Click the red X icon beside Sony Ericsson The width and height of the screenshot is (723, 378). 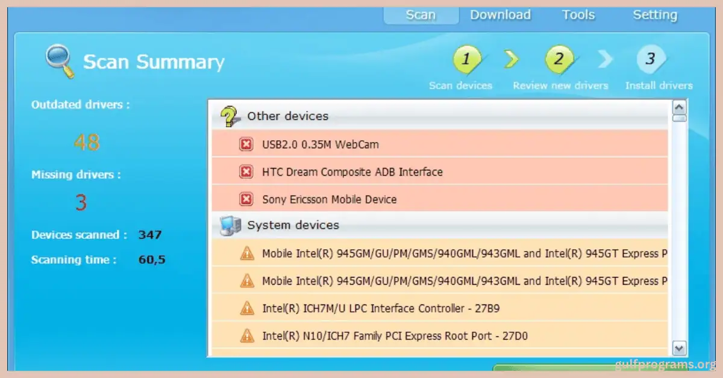[x=246, y=199]
